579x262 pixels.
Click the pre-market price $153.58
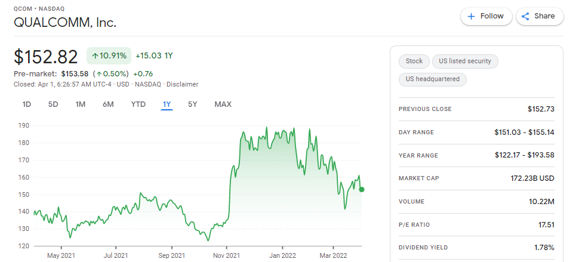click(x=75, y=73)
